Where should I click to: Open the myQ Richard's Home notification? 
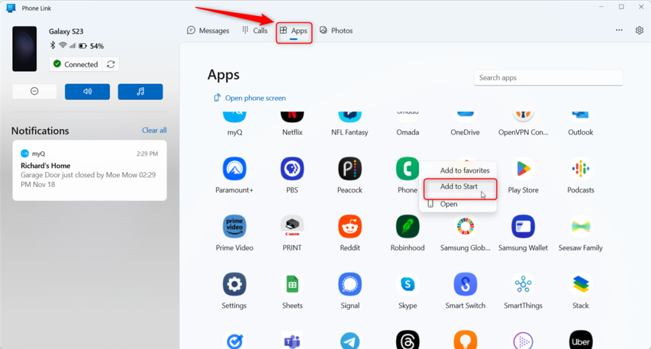point(89,170)
